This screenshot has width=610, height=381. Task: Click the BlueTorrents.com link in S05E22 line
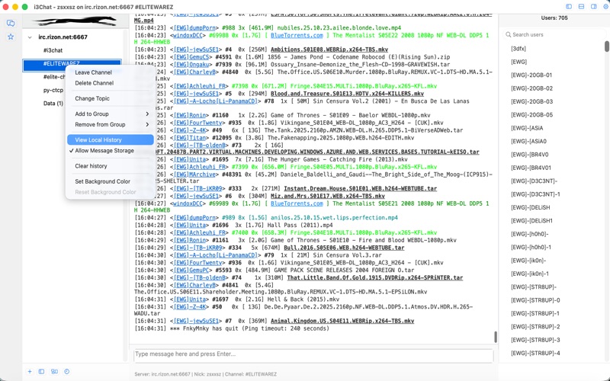coord(297,35)
